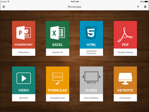This screenshot has width=149, height=112.
Task: Open the hamburger menu
Action: click(4, 7)
